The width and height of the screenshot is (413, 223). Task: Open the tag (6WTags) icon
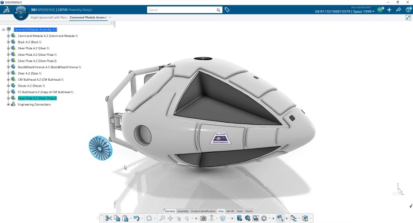click(227, 10)
